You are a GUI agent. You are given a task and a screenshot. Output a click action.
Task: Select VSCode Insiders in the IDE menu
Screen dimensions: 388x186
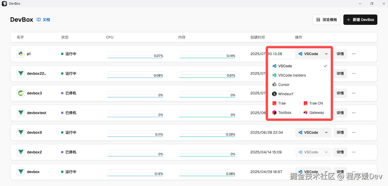click(x=299, y=75)
